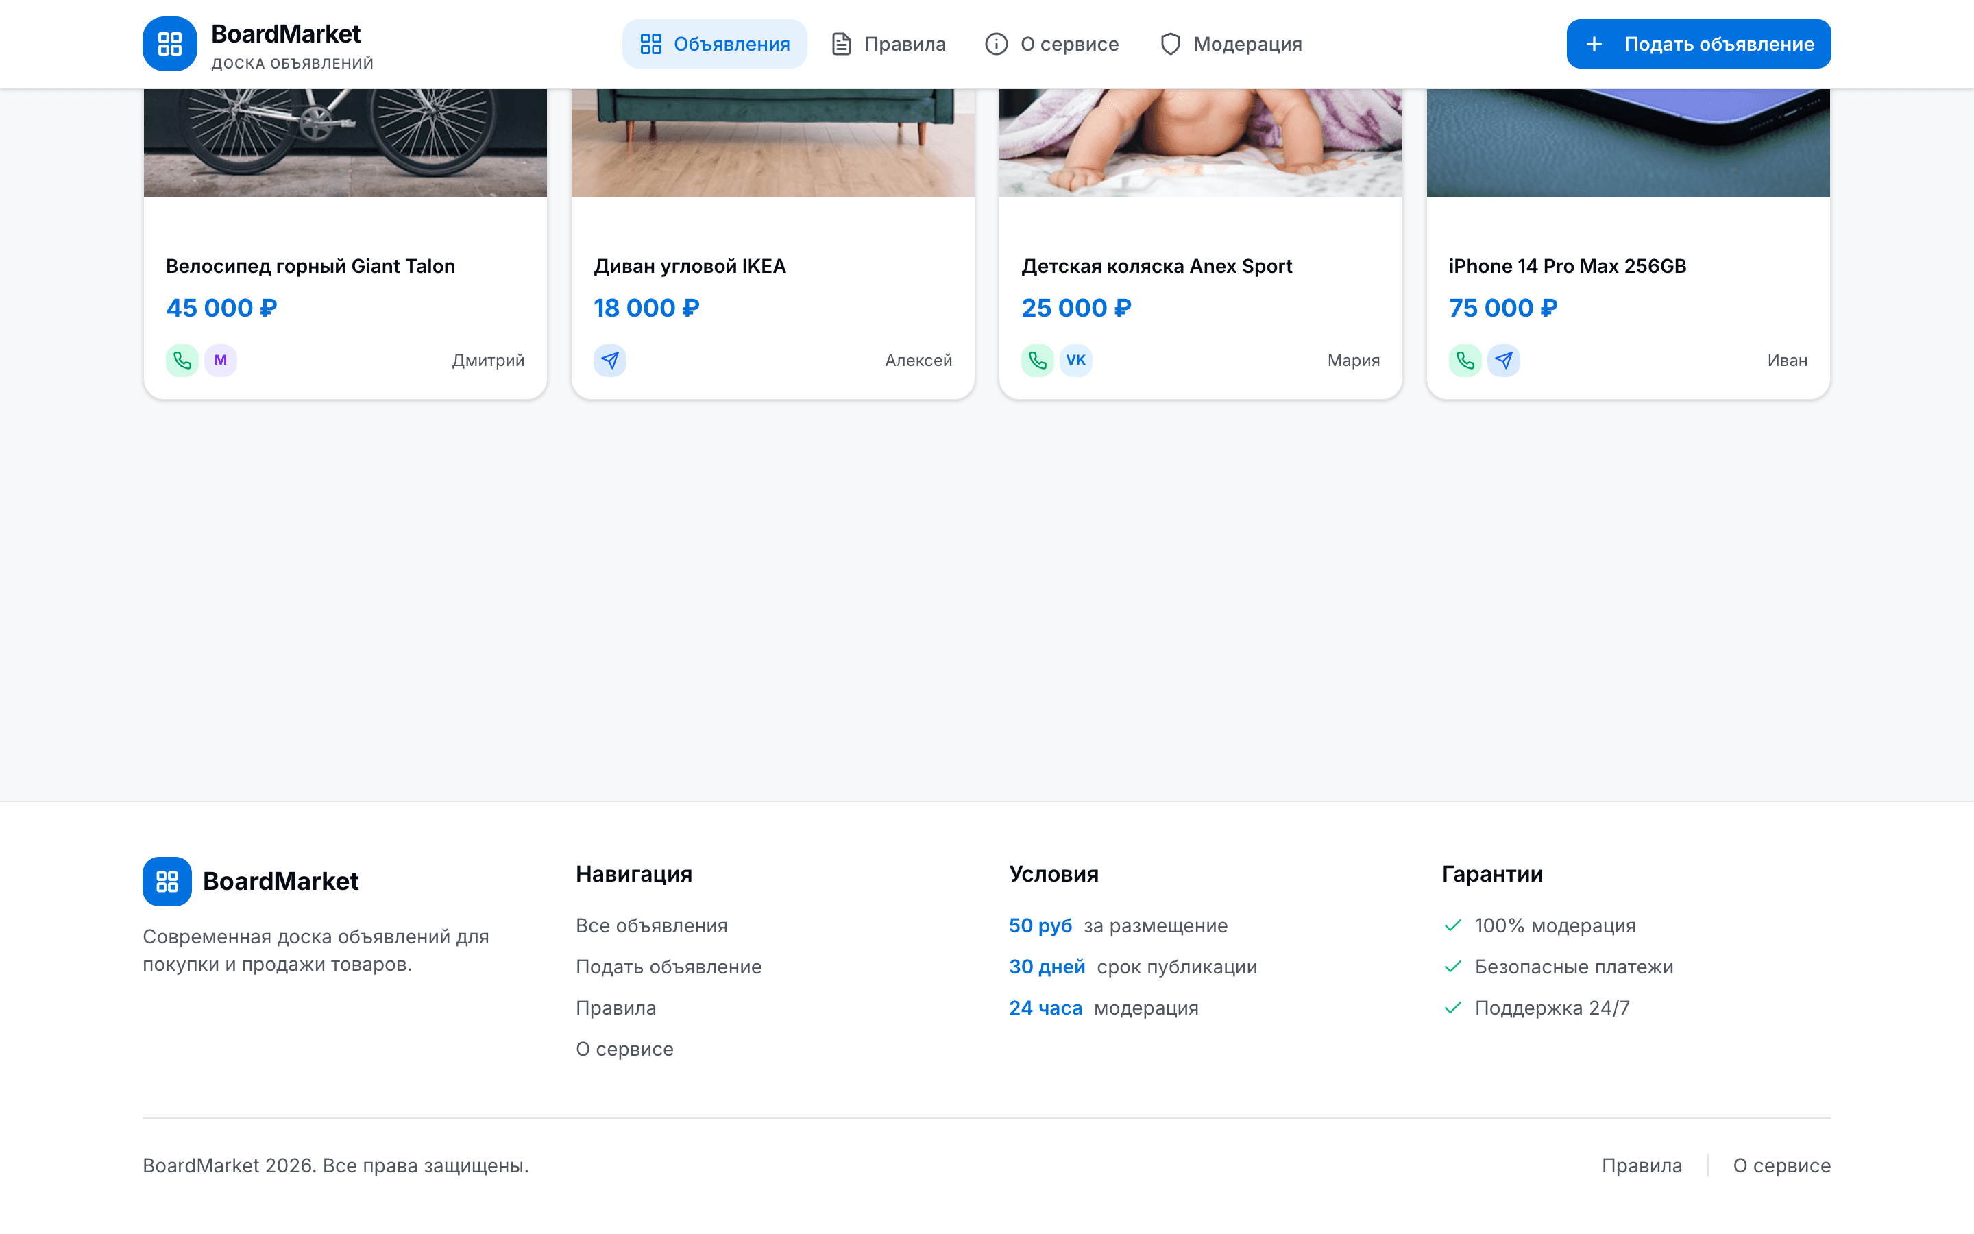1974x1234 pixels.
Task: Click the phone icon on Велосипед card
Action: click(182, 360)
